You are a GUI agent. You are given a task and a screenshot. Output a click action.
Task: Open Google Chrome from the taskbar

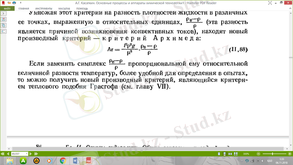[63, 161]
